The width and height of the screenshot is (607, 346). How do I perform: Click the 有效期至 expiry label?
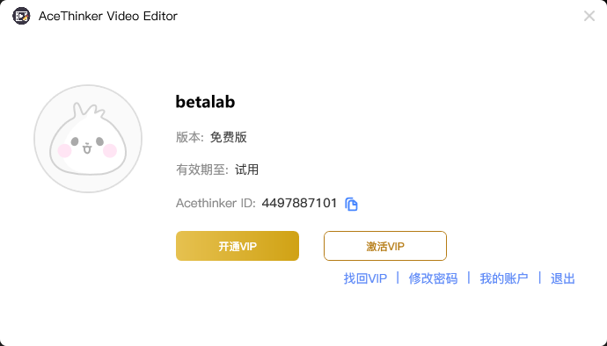202,169
